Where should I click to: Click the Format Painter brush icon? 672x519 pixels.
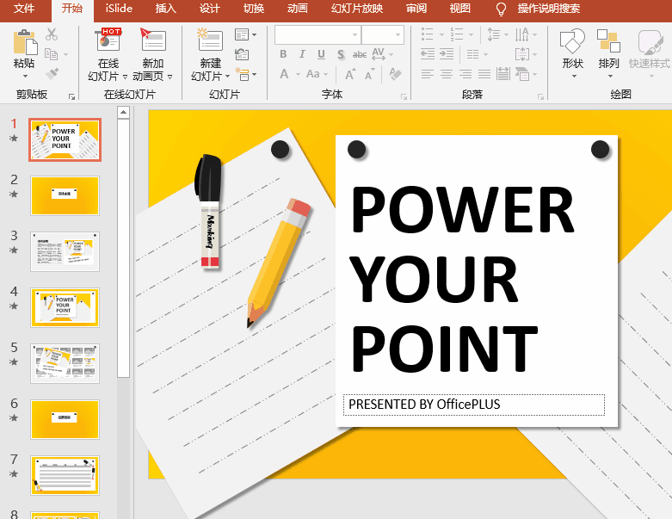52,74
